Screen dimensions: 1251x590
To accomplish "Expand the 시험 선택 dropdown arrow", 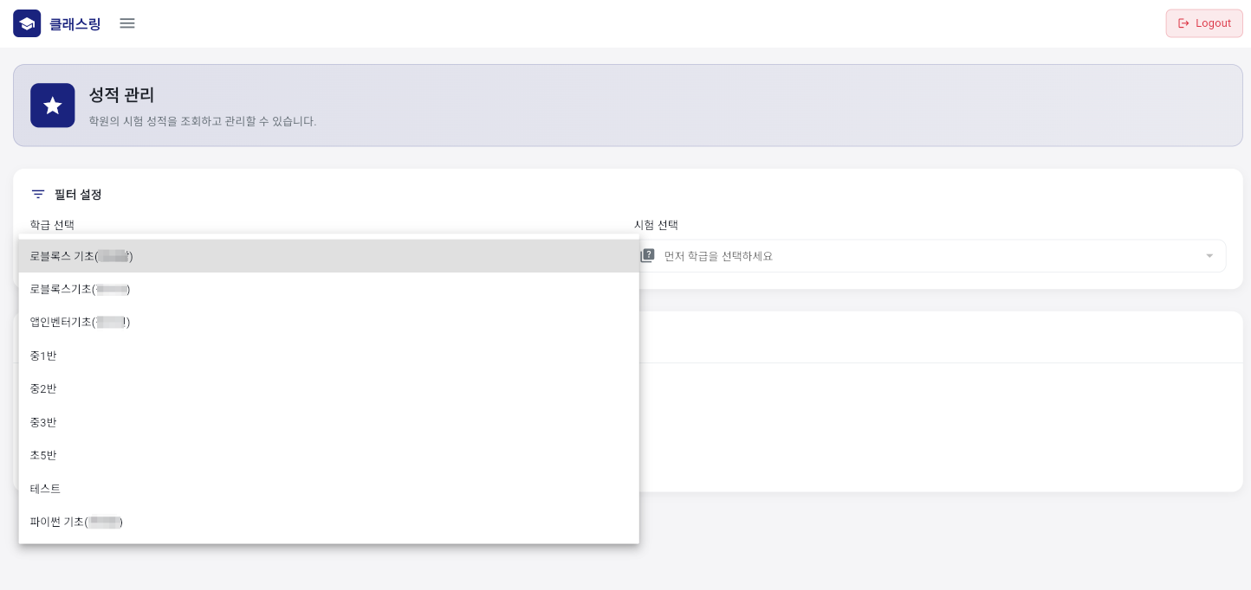I will [1209, 256].
